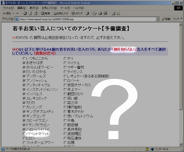Check the 青木さやか checkbox
Viewport: 184px width, 152px height.
(x=65, y=112)
